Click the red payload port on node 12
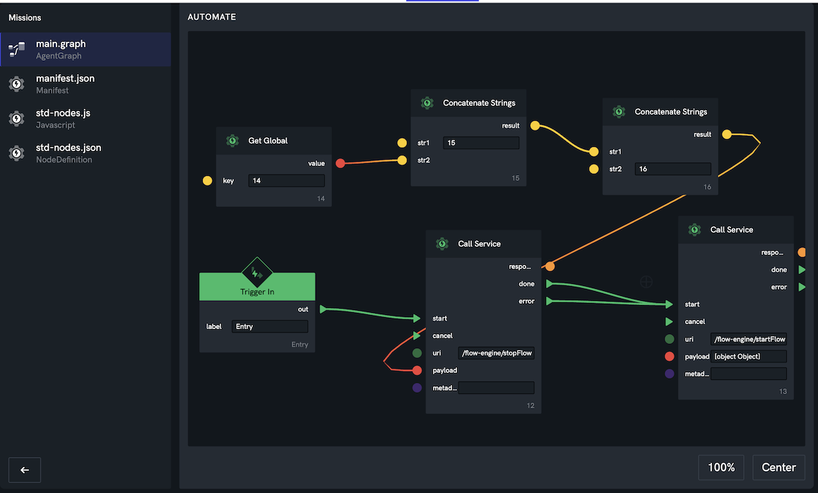The height and width of the screenshot is (493, 818). (417, 370)
